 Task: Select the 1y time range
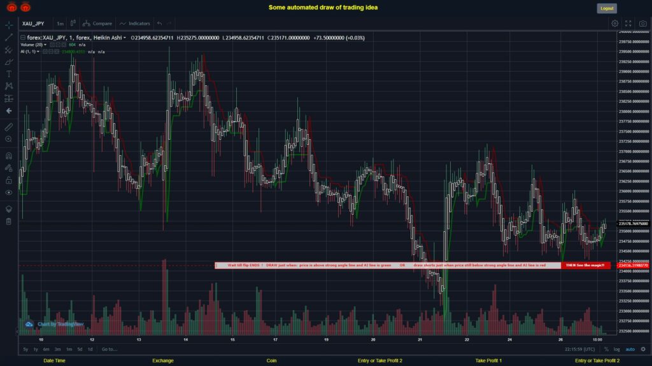[36, 349]
